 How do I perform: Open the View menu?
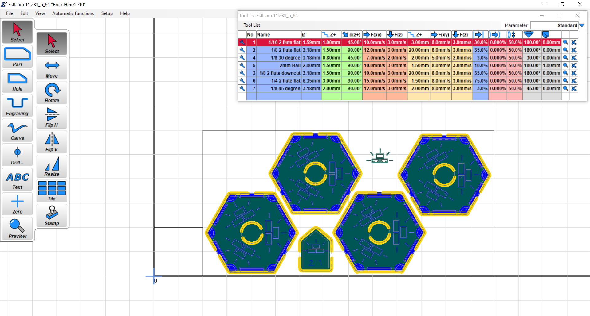(40, 13)
